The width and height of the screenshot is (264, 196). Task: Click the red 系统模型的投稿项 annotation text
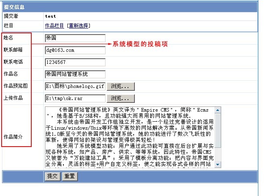140,44
